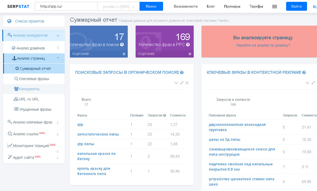Click the URL field containing http://qtp.ru/
Image resolution: width=317 pixels, height=191 pixels.
tap(66, 7)
